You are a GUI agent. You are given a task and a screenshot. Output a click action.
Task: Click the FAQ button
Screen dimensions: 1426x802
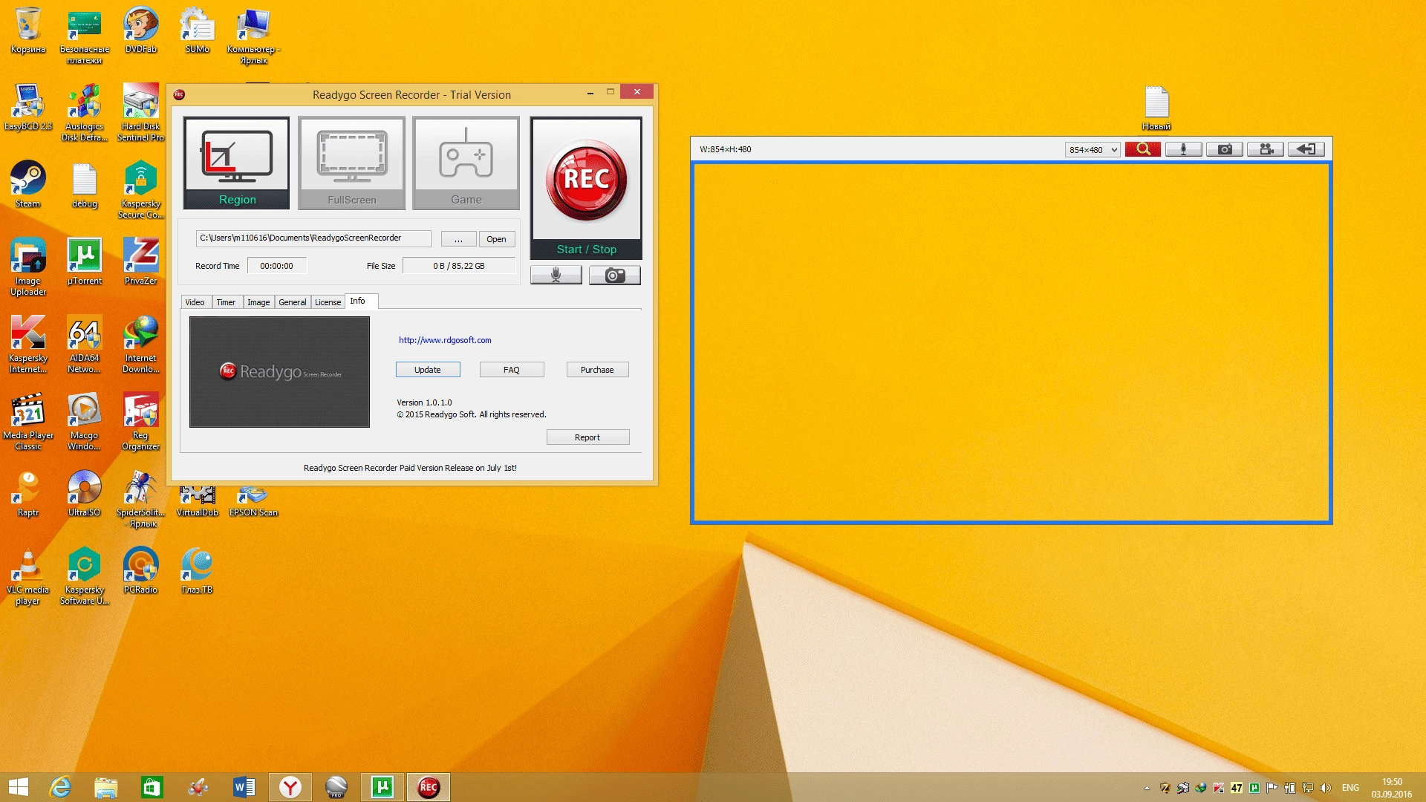pyautogui.click(x=512, y=369)
